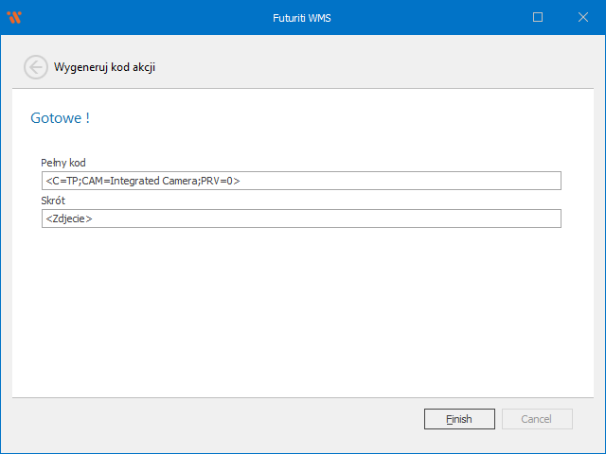
Task: Click the 'Gotowe !' heading
Action: 61,119
